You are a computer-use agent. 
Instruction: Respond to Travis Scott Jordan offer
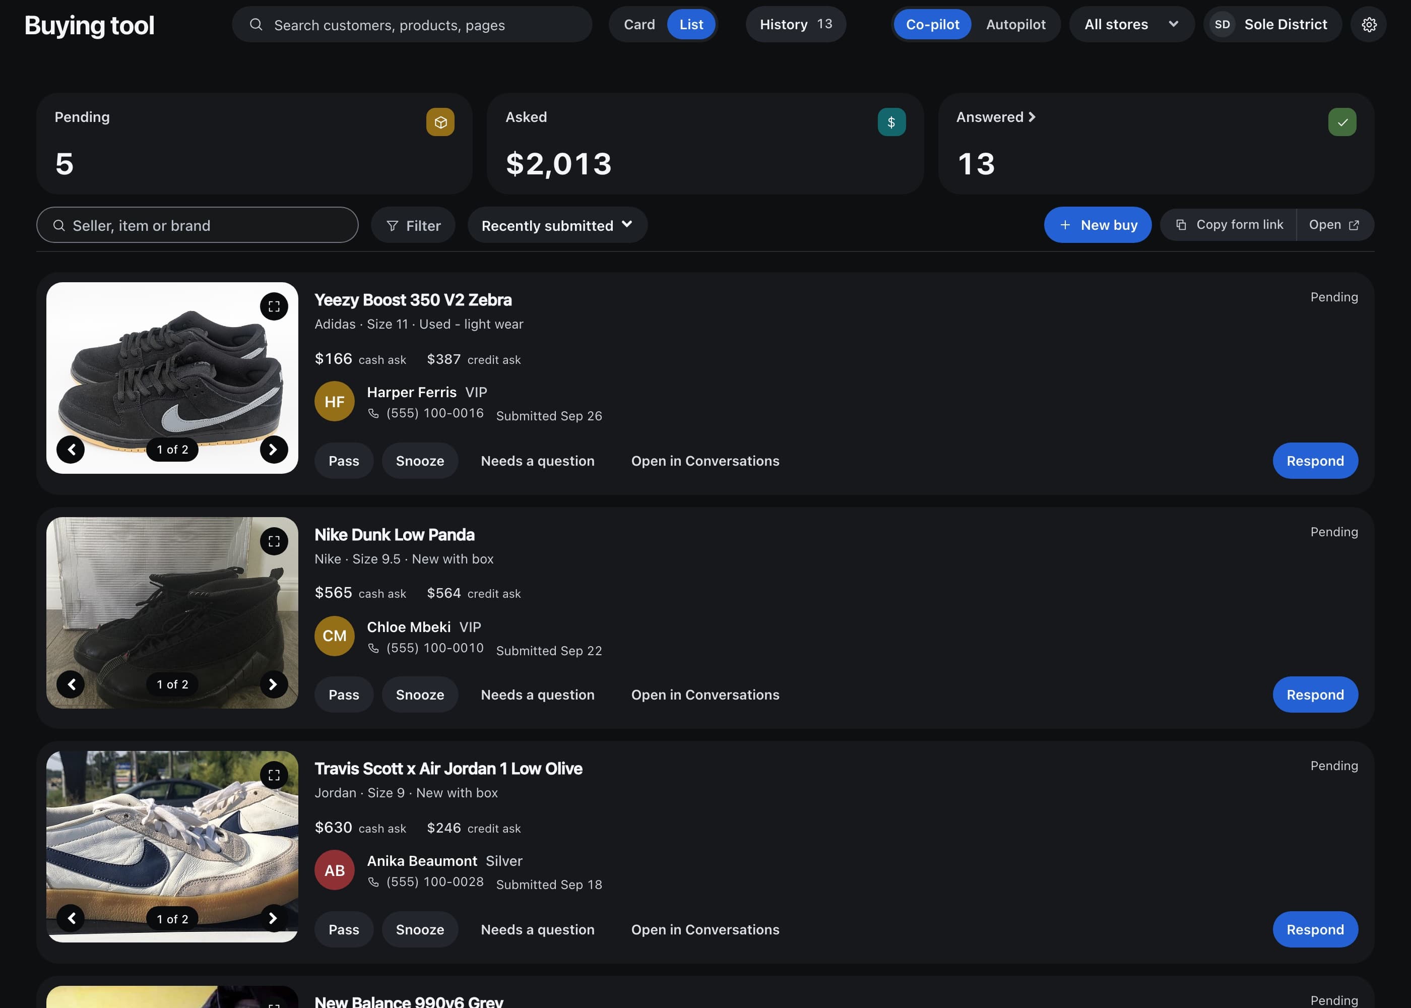click(x=1315, y=929)
